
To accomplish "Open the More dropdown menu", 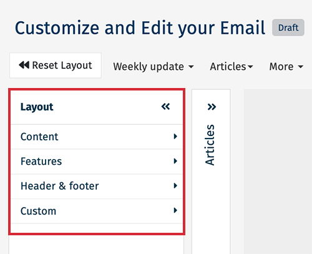I will pos(286,67).
